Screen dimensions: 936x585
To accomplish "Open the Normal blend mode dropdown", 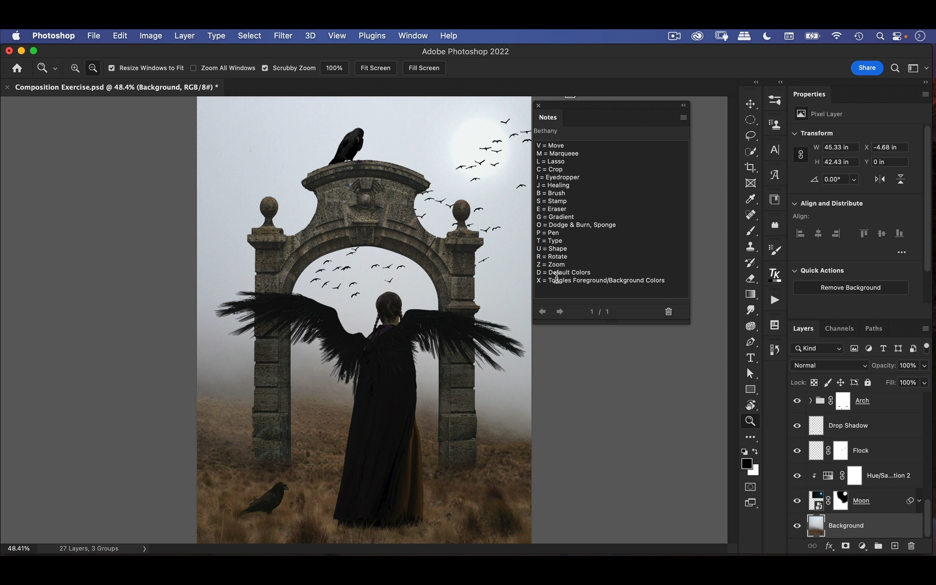I will point(829,366).
